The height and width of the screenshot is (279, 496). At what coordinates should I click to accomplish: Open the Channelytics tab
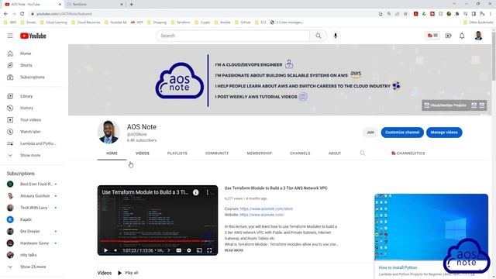pyautogui.click(x=408, y=153)
